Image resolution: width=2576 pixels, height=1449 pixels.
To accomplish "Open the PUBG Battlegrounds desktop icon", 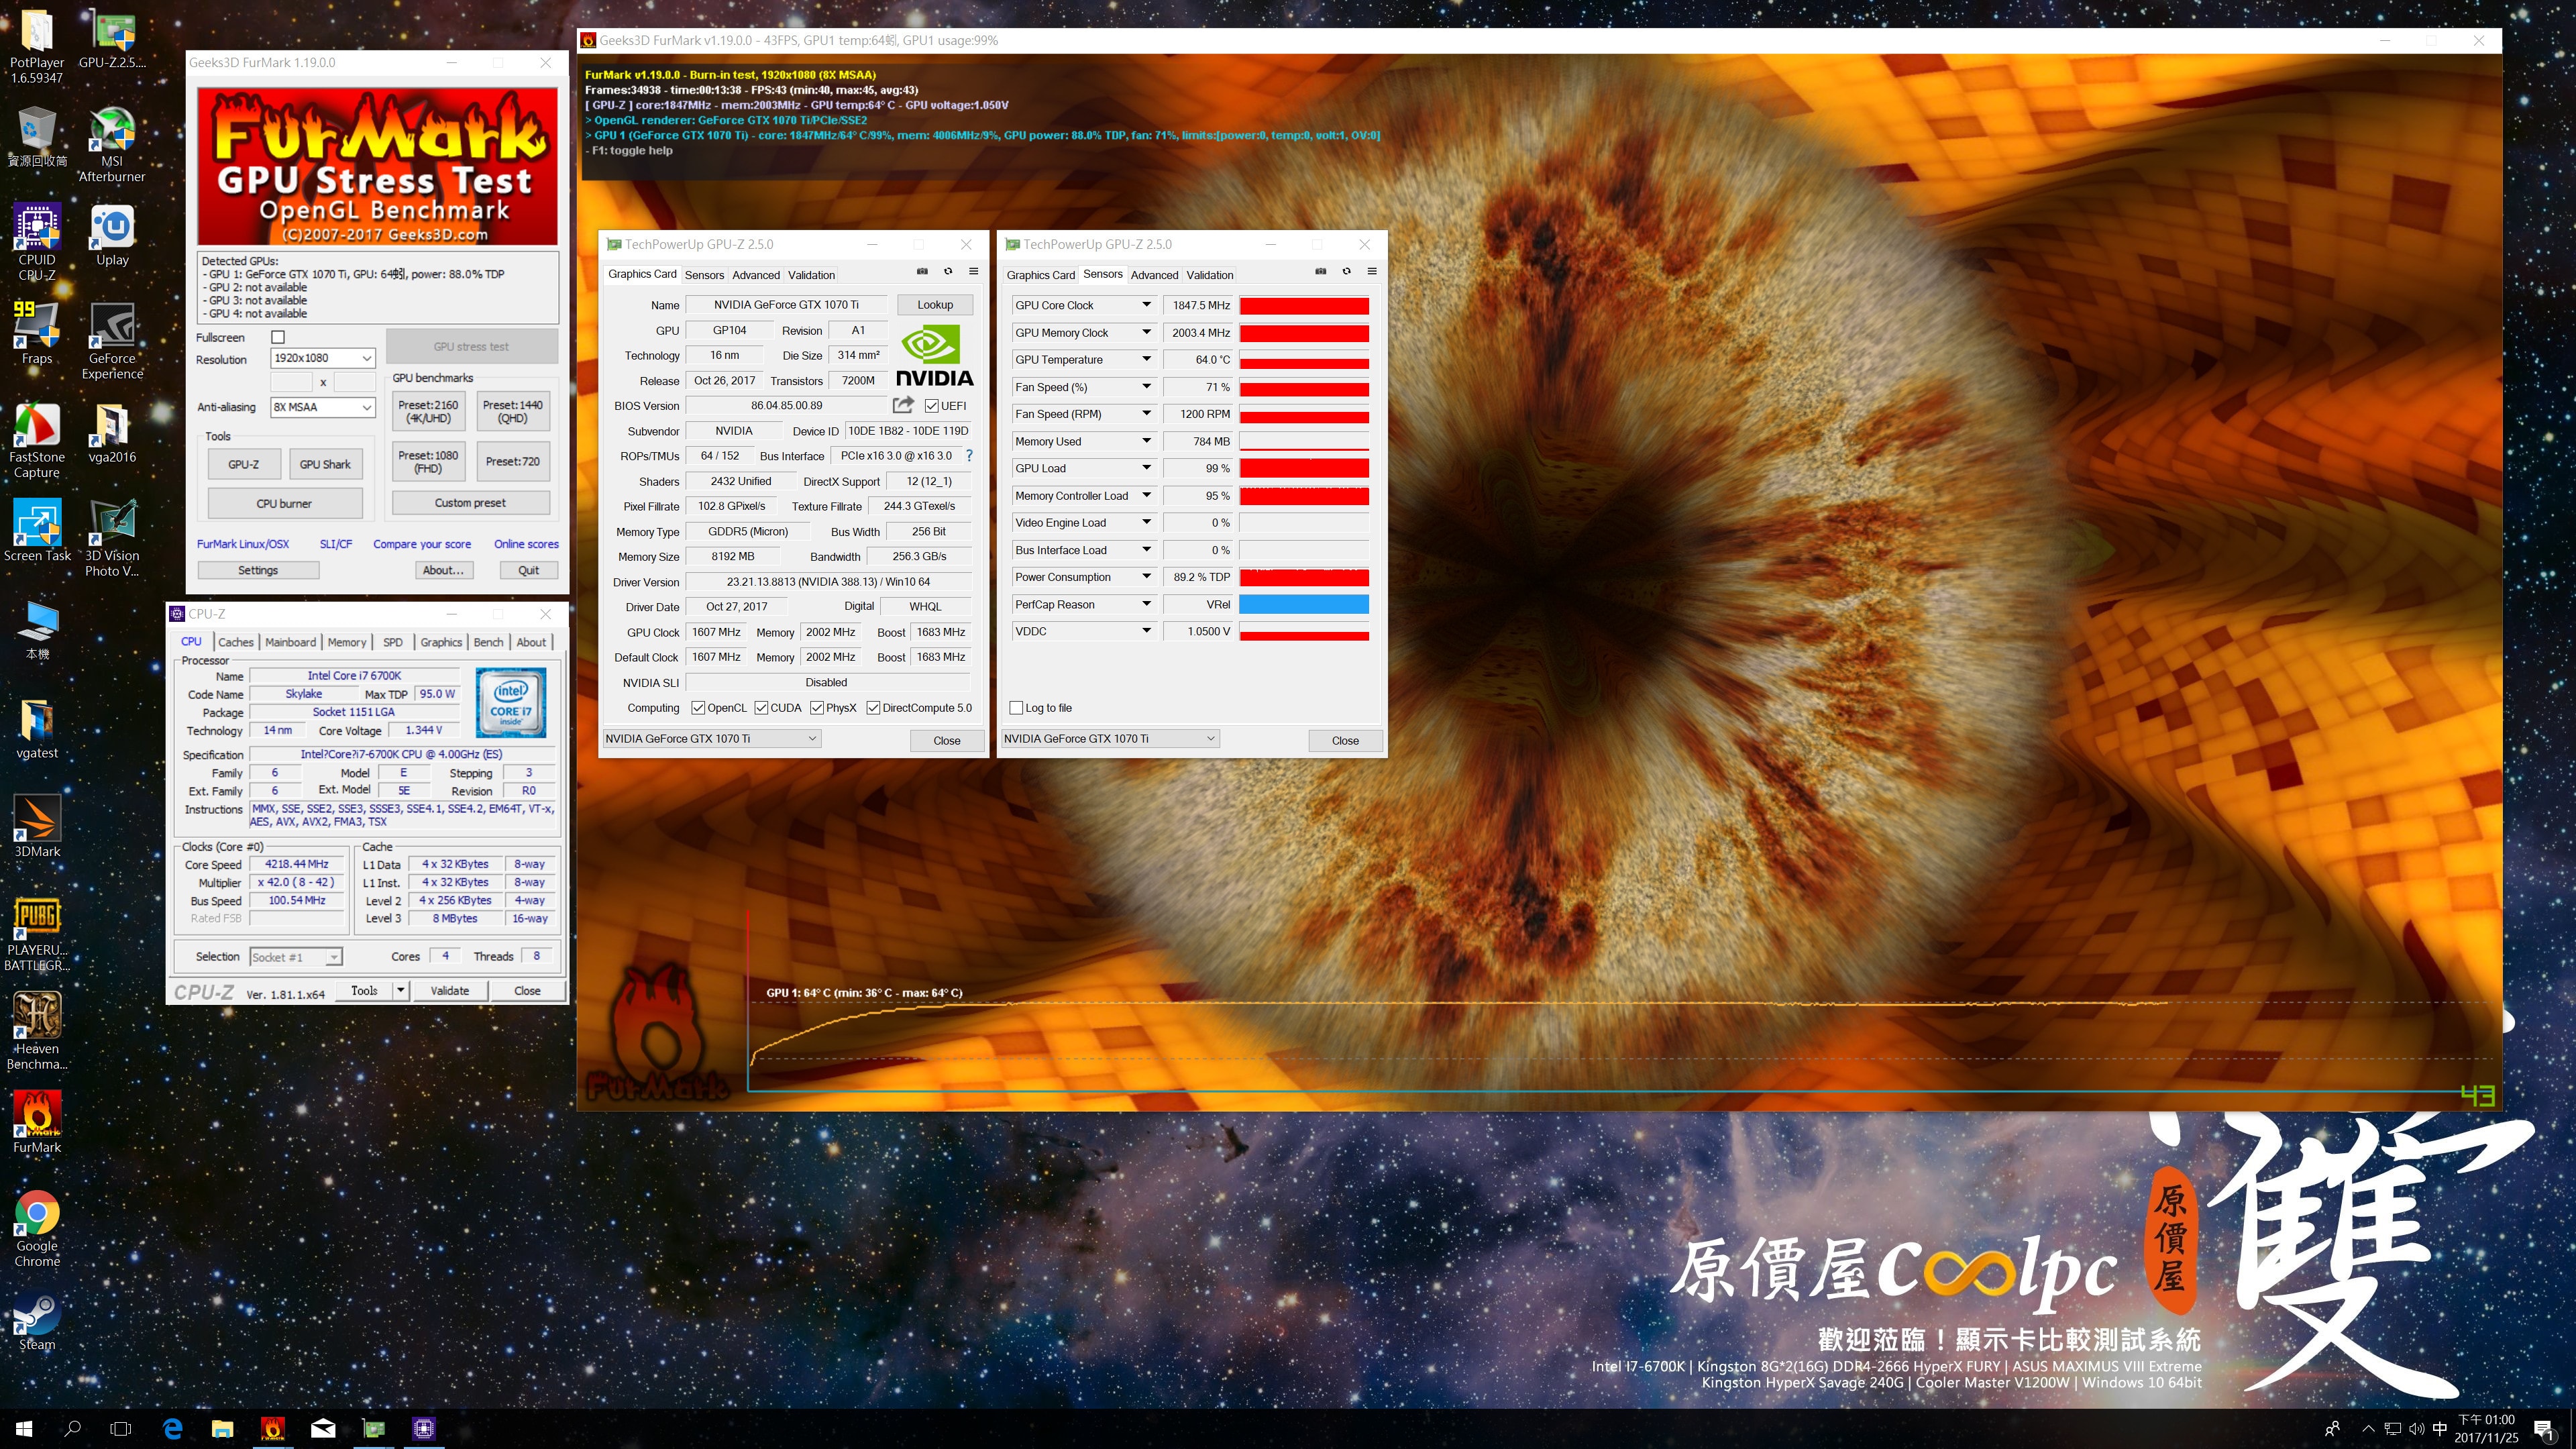I will [x=37, y=934].
